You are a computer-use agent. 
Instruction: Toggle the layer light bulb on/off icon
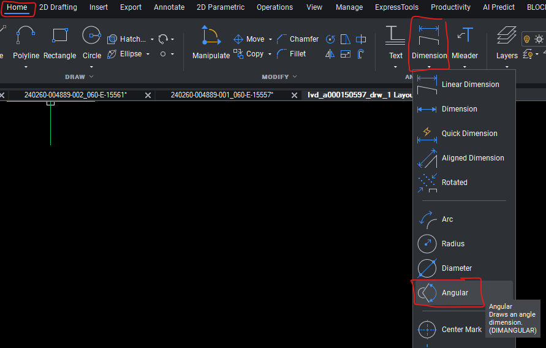point(527,39)
